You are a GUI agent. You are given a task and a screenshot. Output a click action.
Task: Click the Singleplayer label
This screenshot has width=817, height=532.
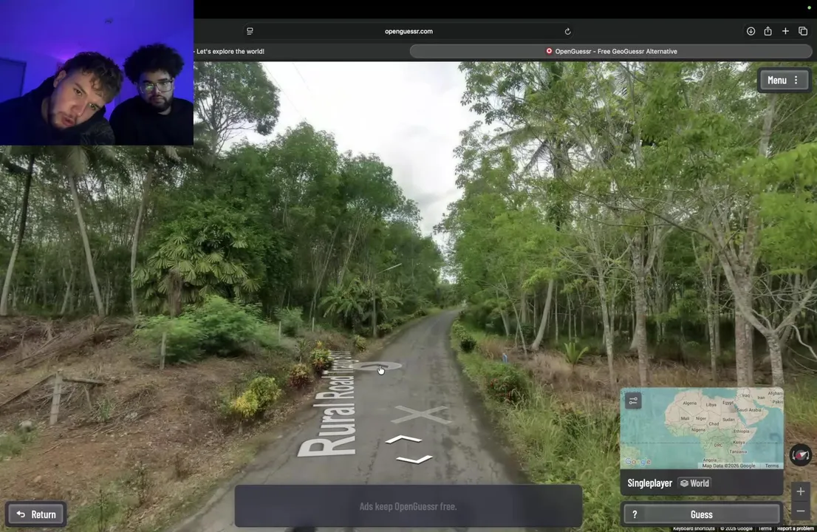650,483
